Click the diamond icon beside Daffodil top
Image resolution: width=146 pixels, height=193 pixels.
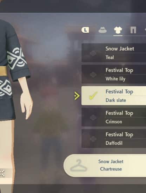click(x=93, y=139)
